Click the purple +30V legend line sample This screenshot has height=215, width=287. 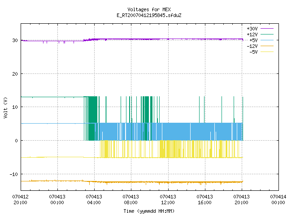[267, 29]
